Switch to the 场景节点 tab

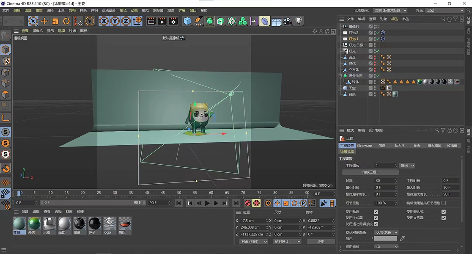[x=347, y=151]
